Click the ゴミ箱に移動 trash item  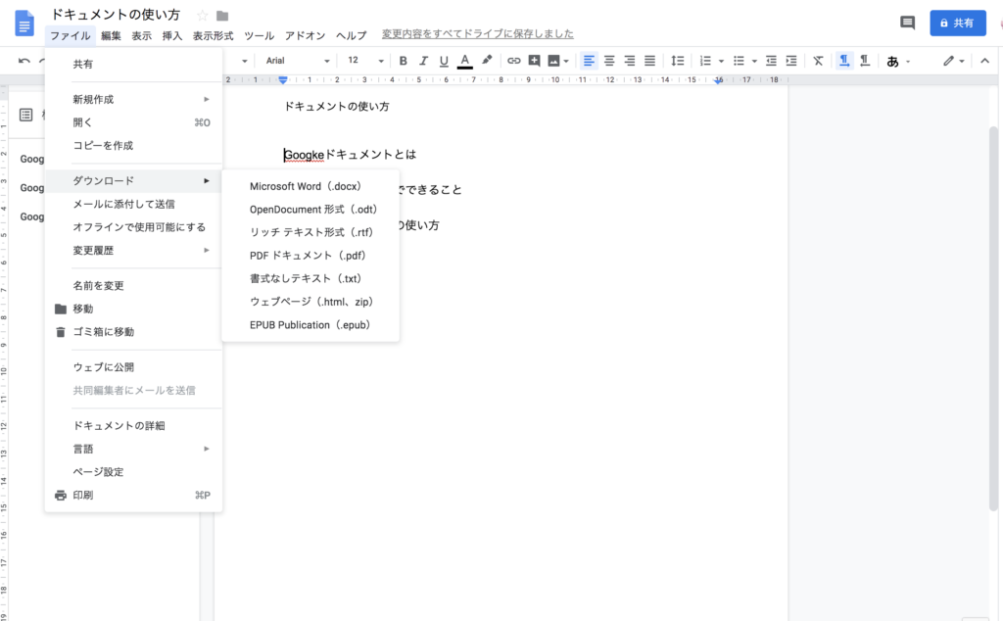pos(133,331)
